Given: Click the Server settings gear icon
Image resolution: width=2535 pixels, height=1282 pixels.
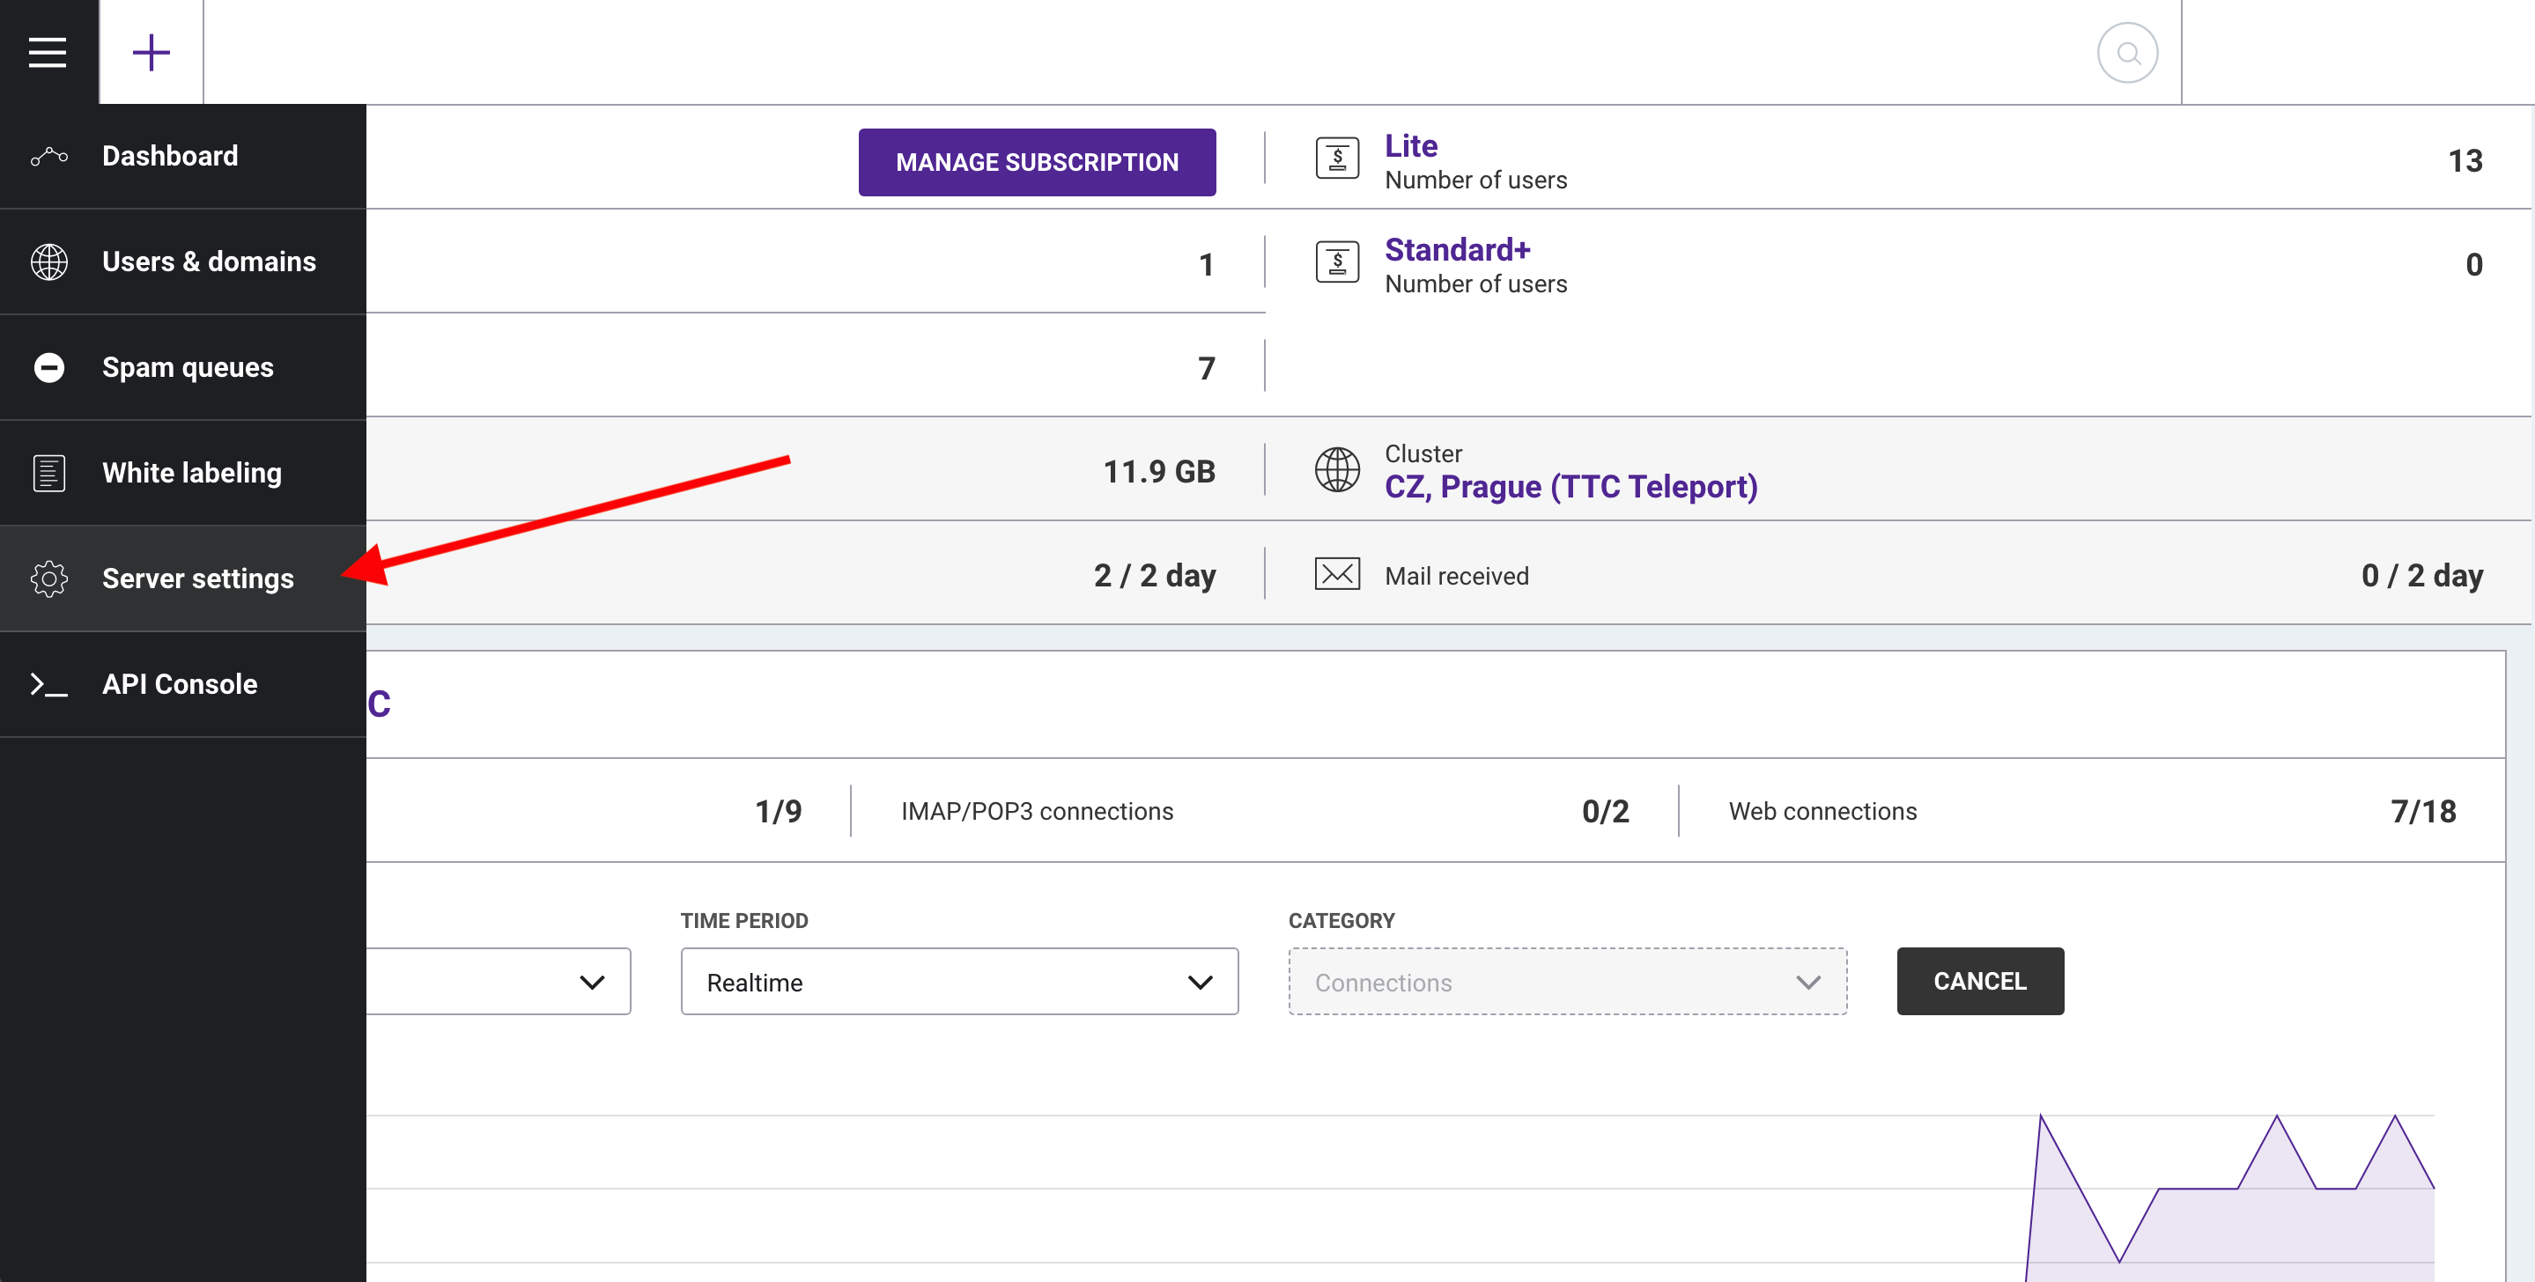Looking at the screenshot, I should click(x=49, y=578).
